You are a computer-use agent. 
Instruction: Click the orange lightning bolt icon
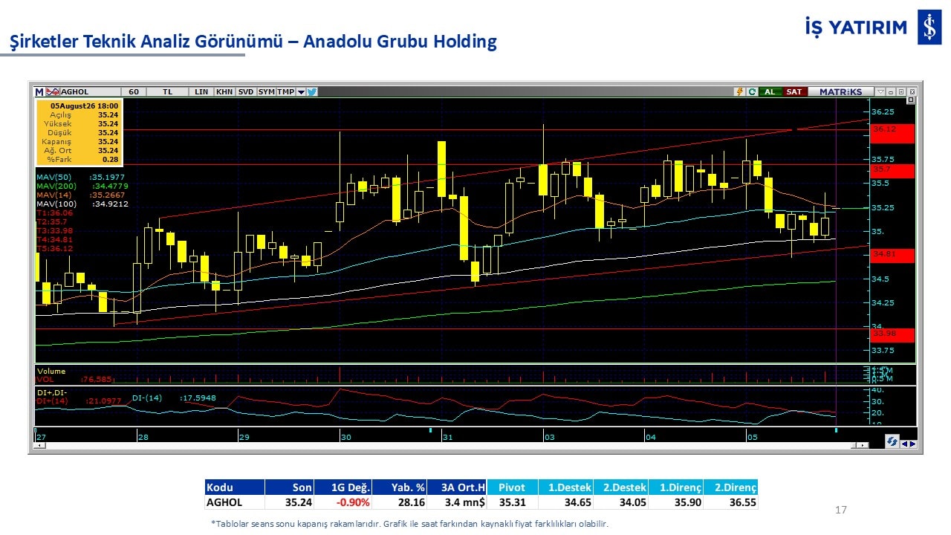[x=739, y=92]
